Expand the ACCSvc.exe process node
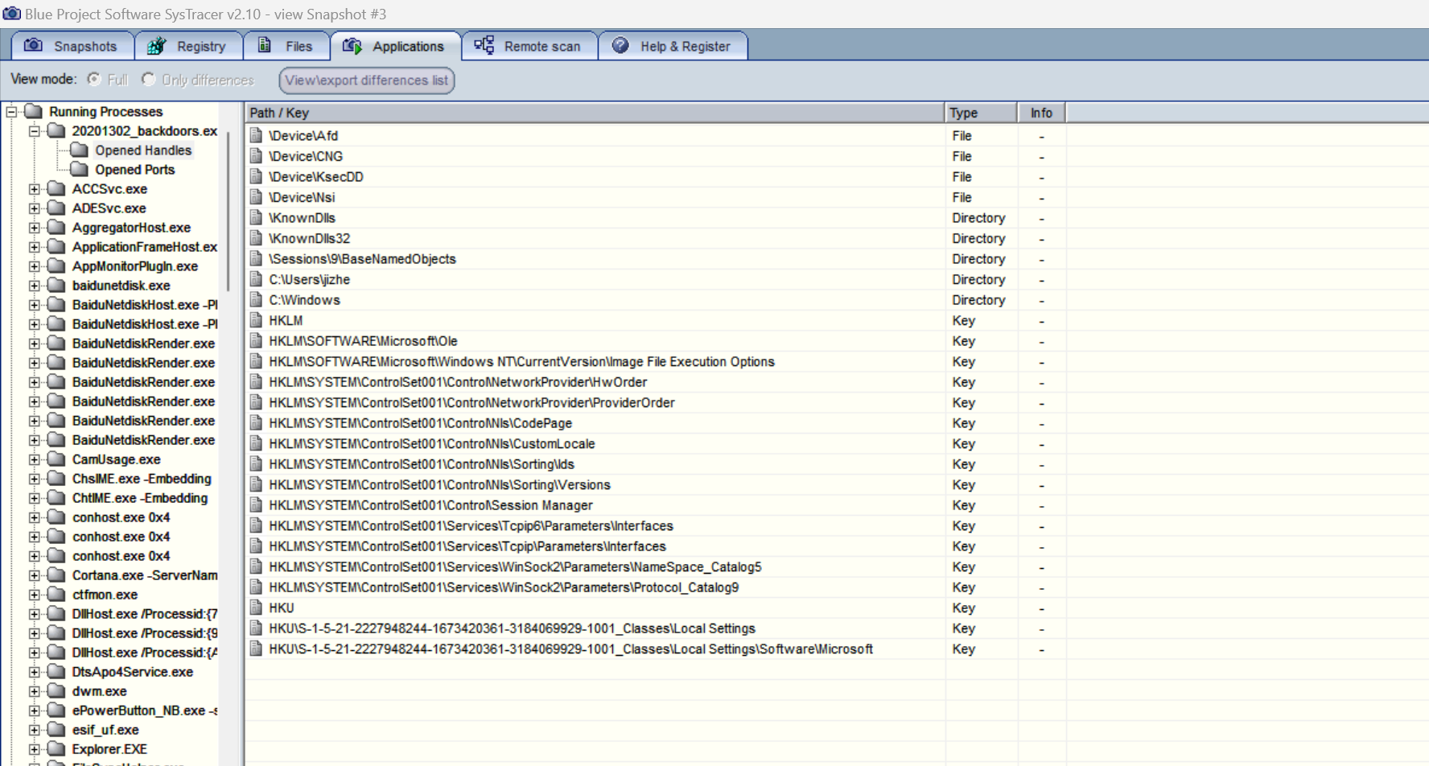This screenshot has height=766, width=1429. (35, 189)
